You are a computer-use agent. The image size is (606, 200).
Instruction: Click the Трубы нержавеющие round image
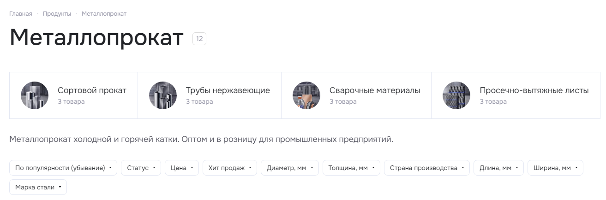[x=163, y=95]
